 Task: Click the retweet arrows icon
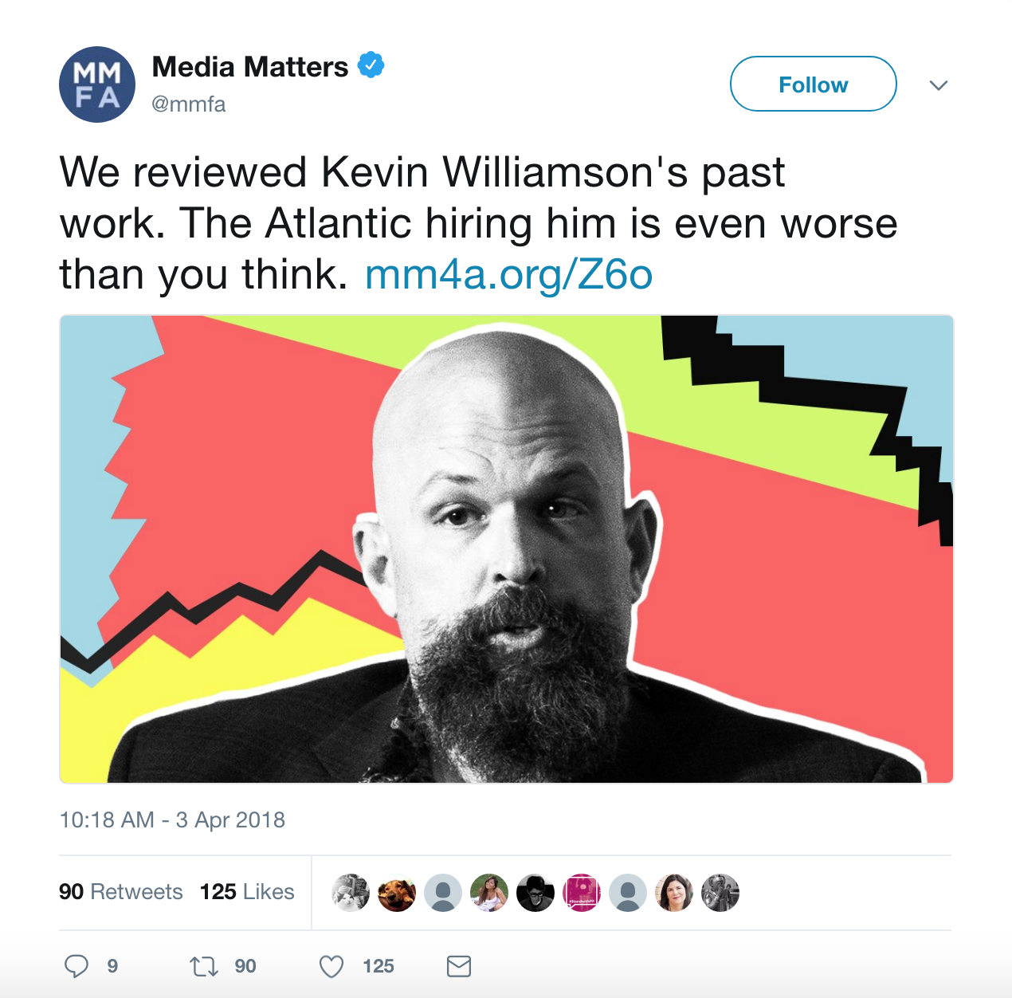[203, 967]
